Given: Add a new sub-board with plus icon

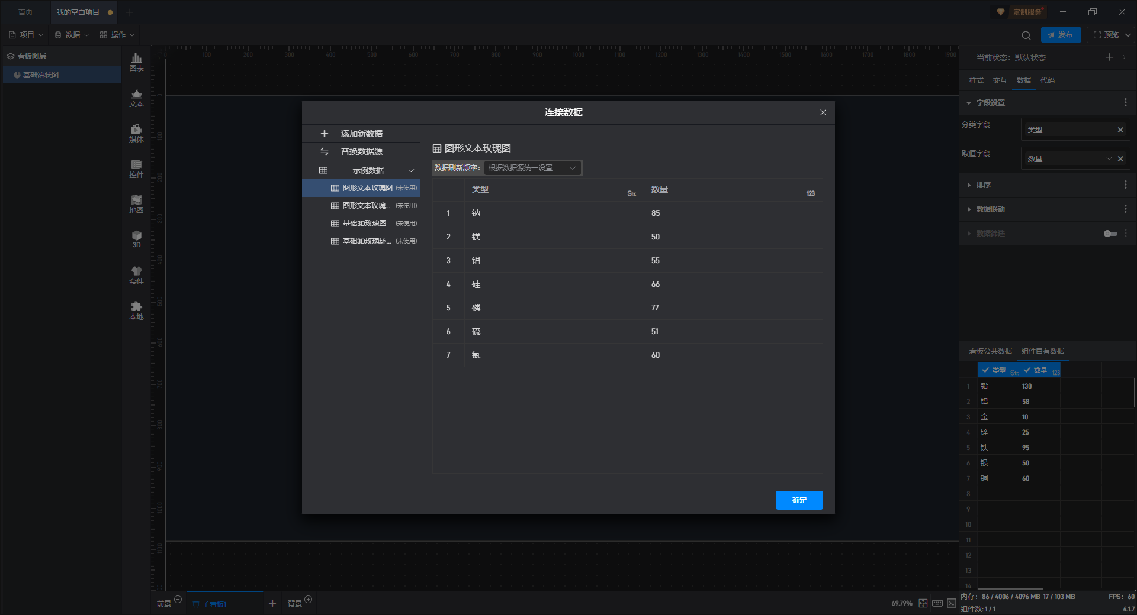Looking at the screenshot, I should coord(272,603).
